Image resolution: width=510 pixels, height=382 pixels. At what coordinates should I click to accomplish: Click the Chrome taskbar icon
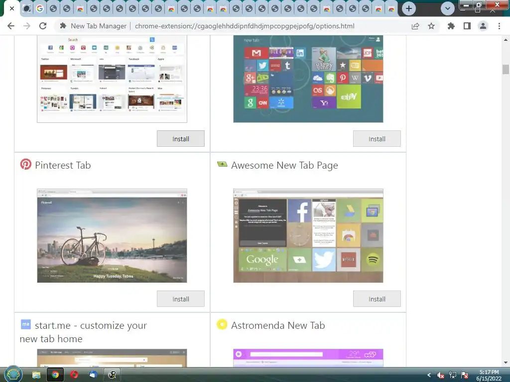[55, 375]
